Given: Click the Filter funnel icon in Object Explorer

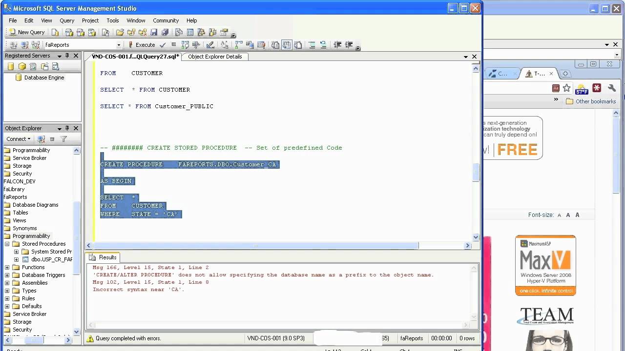Looking at the screenshot, I should (63, 139).
